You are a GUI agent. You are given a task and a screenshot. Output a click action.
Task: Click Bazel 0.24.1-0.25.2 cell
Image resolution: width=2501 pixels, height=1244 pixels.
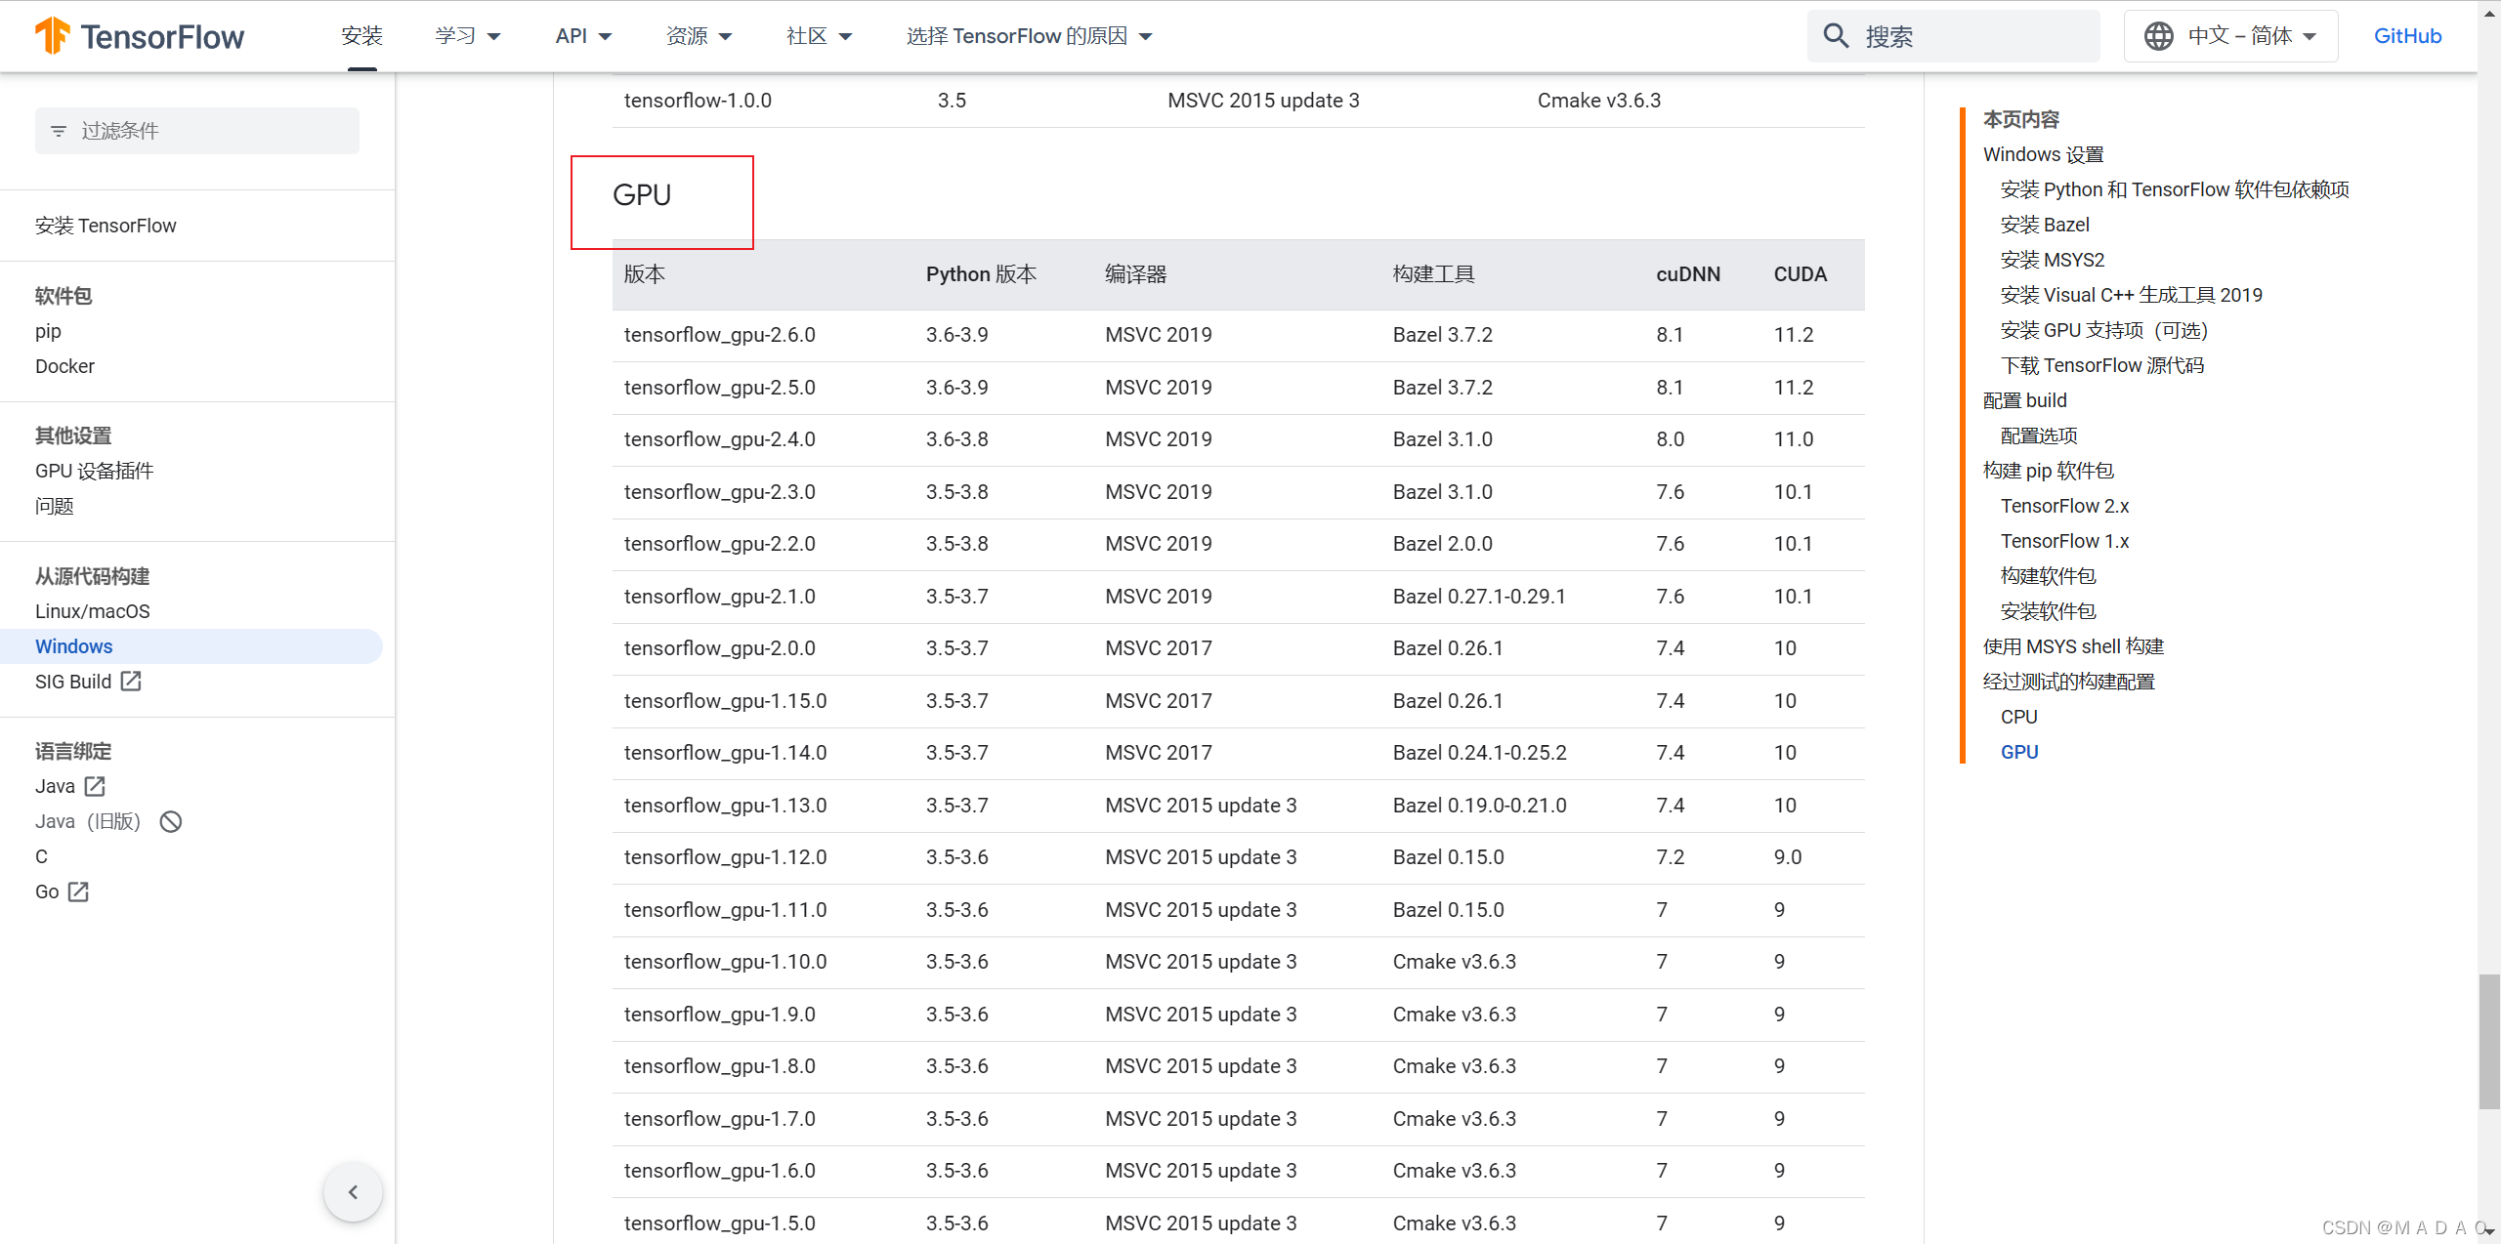tap(1479, 753)
